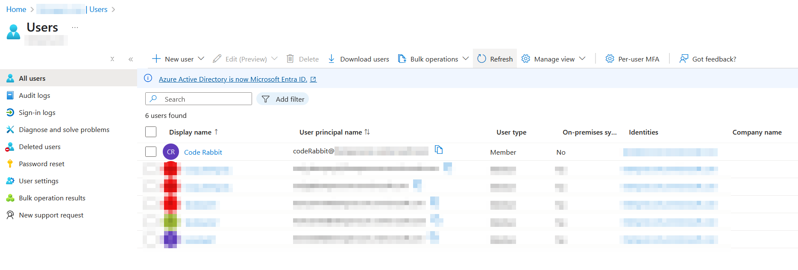Viewport: 798px width, 270px height.
Task: Select All users in the sidebar
Action: pyautogui.click(x=68, y=78)
